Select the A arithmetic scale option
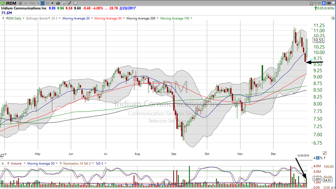 pyautogui.click(x=314, y=158)
